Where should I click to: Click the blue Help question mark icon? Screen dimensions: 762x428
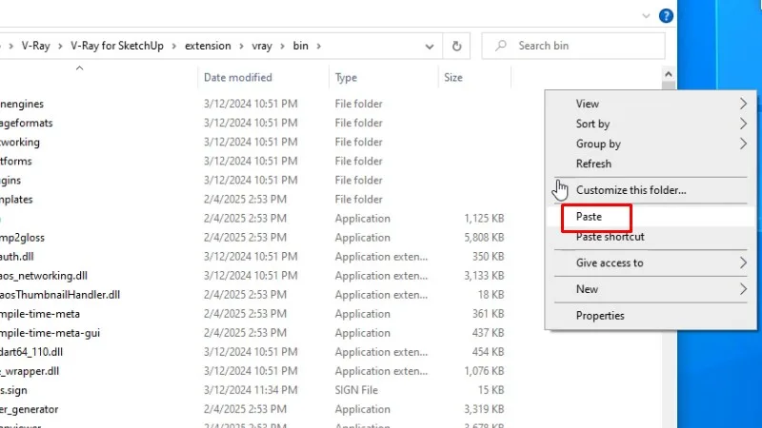pyautogui.click(x=666, y=16)
